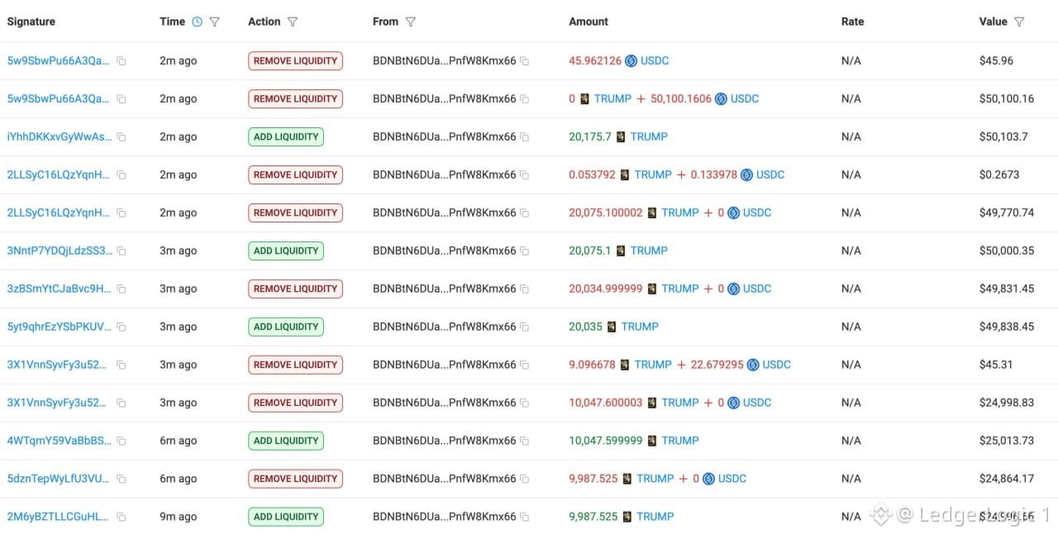This screenshot has height=535, width=1058.
Task: Open the Action column filter
Action: click(x=293, y=22)
